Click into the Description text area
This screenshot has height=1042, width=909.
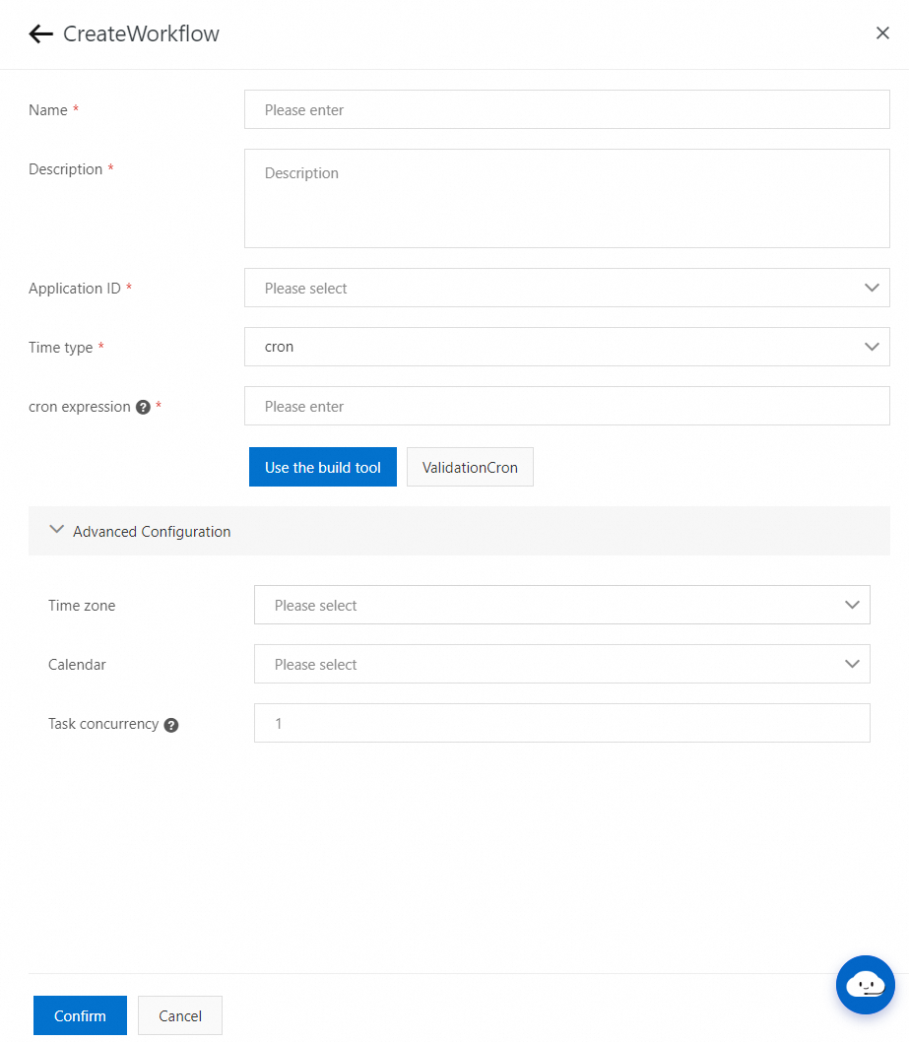[566, 198]
